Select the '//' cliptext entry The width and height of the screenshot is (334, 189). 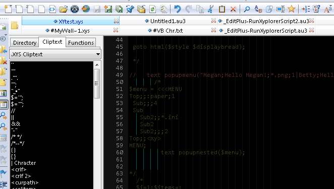tap(13, 111)
